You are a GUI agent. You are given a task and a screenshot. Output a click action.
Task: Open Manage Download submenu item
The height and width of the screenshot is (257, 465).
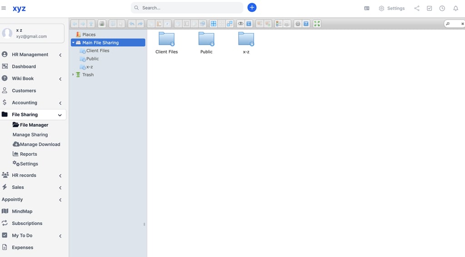36,144
